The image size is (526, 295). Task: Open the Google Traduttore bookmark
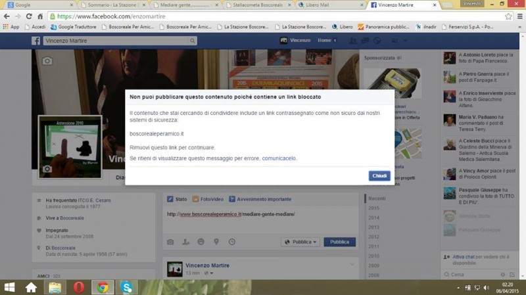74,27
